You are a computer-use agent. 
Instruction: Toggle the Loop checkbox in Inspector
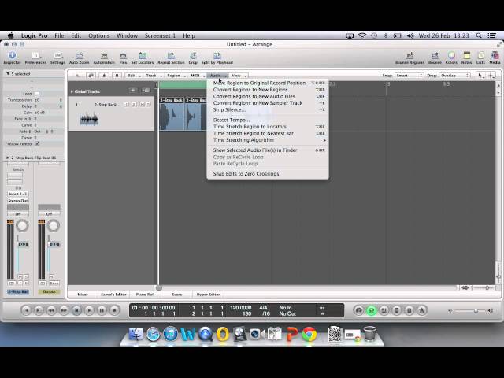tap(37, 94)
